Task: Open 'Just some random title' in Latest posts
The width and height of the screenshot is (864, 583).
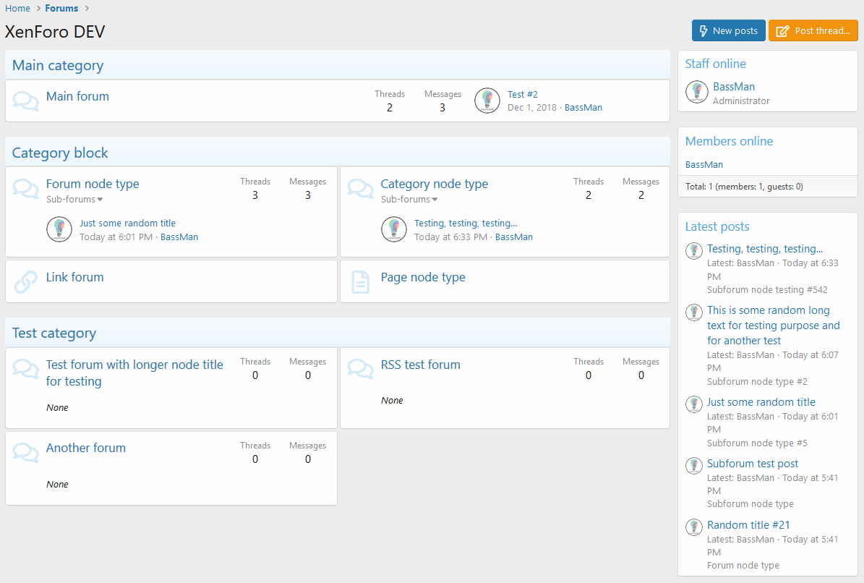Action: tap(761, 402)
